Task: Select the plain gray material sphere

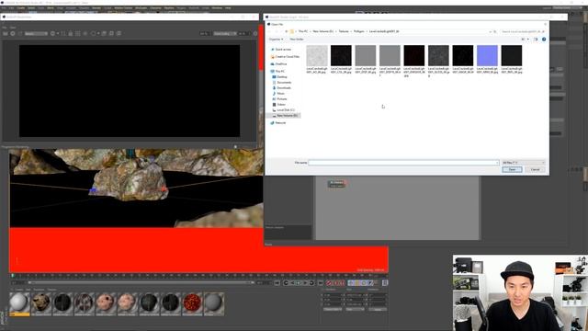Action: pyautogui.click(x=214, y=302)
